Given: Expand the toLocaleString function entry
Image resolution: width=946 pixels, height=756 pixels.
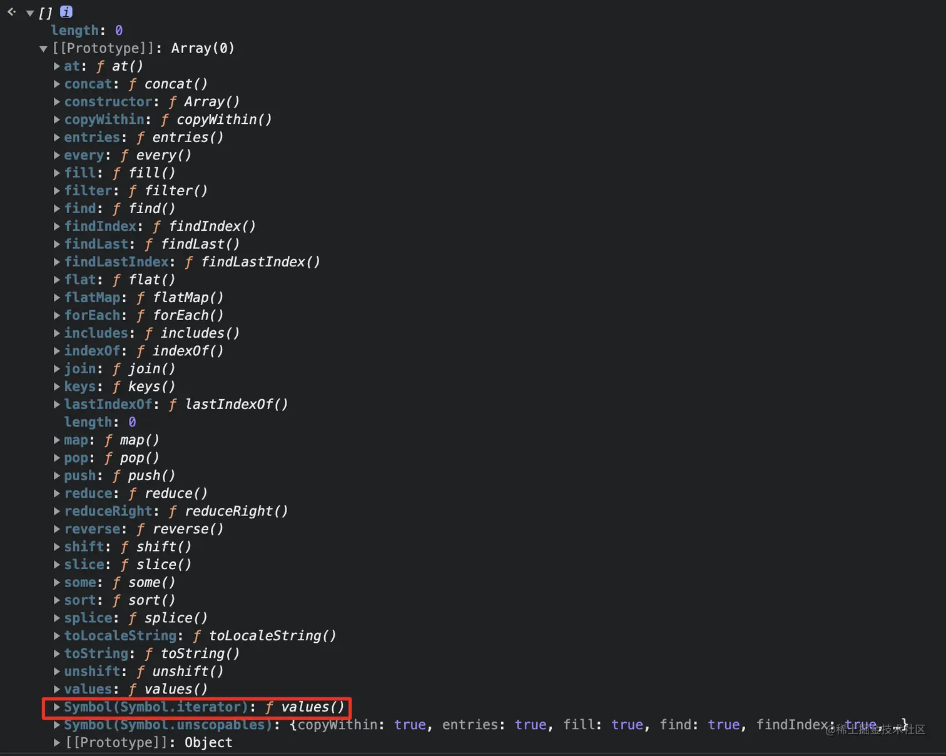Looking at the screenshot, I should 57,636.
